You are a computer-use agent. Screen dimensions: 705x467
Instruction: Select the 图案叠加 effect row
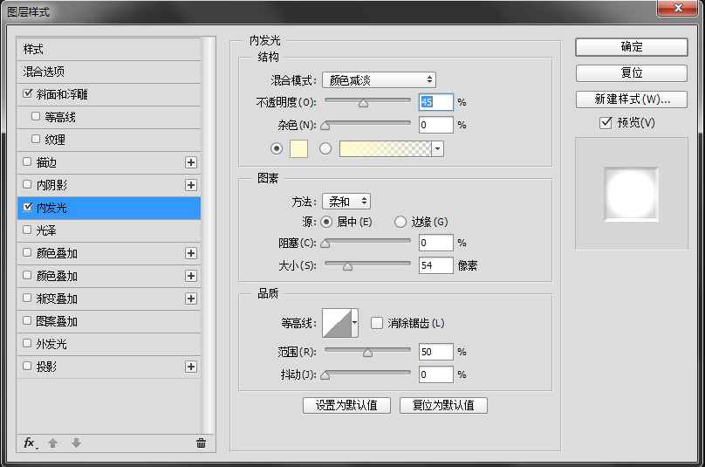[109, 321]
